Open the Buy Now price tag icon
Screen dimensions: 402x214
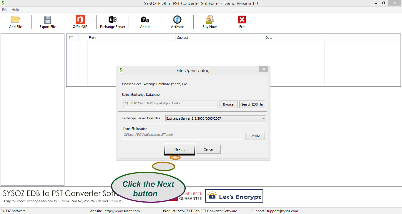210,20
